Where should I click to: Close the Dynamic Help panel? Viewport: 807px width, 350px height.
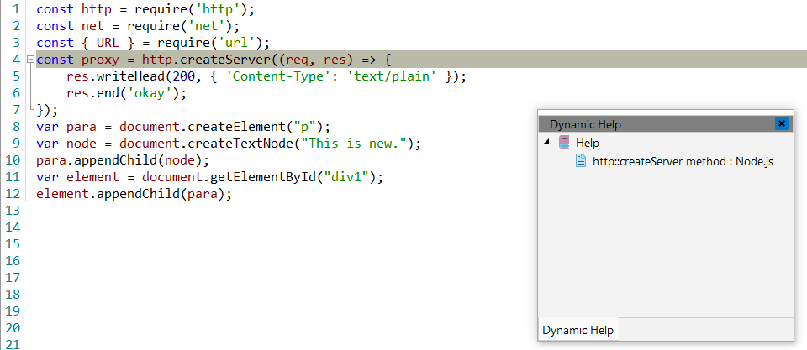(781, 124)
